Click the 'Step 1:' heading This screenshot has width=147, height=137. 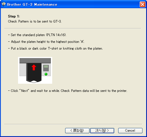coord(14,16)
